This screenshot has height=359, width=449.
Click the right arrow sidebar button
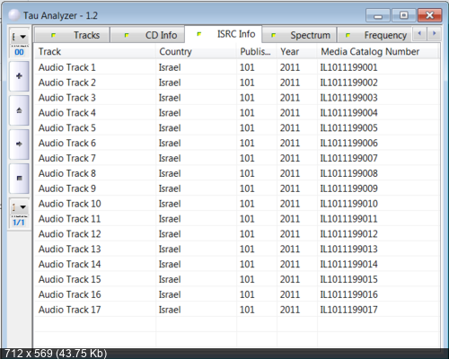19,144
